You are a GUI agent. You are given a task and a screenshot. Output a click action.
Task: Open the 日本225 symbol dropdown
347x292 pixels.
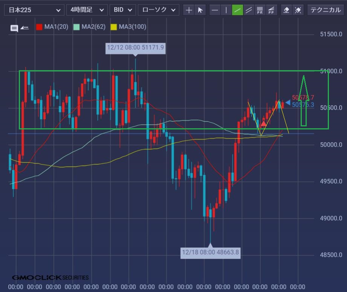tap(34, 10)
